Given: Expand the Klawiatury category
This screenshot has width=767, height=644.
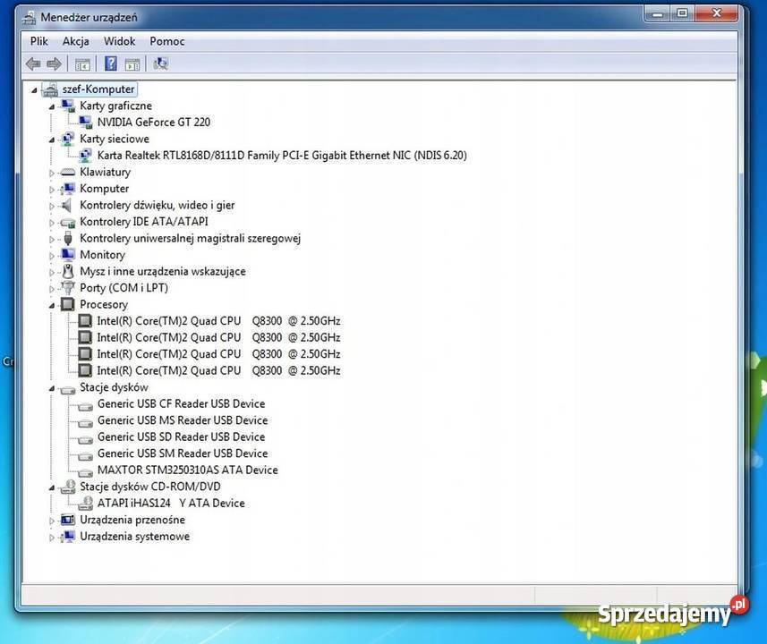Looking at the screenshot, I should tap(52, 173).
